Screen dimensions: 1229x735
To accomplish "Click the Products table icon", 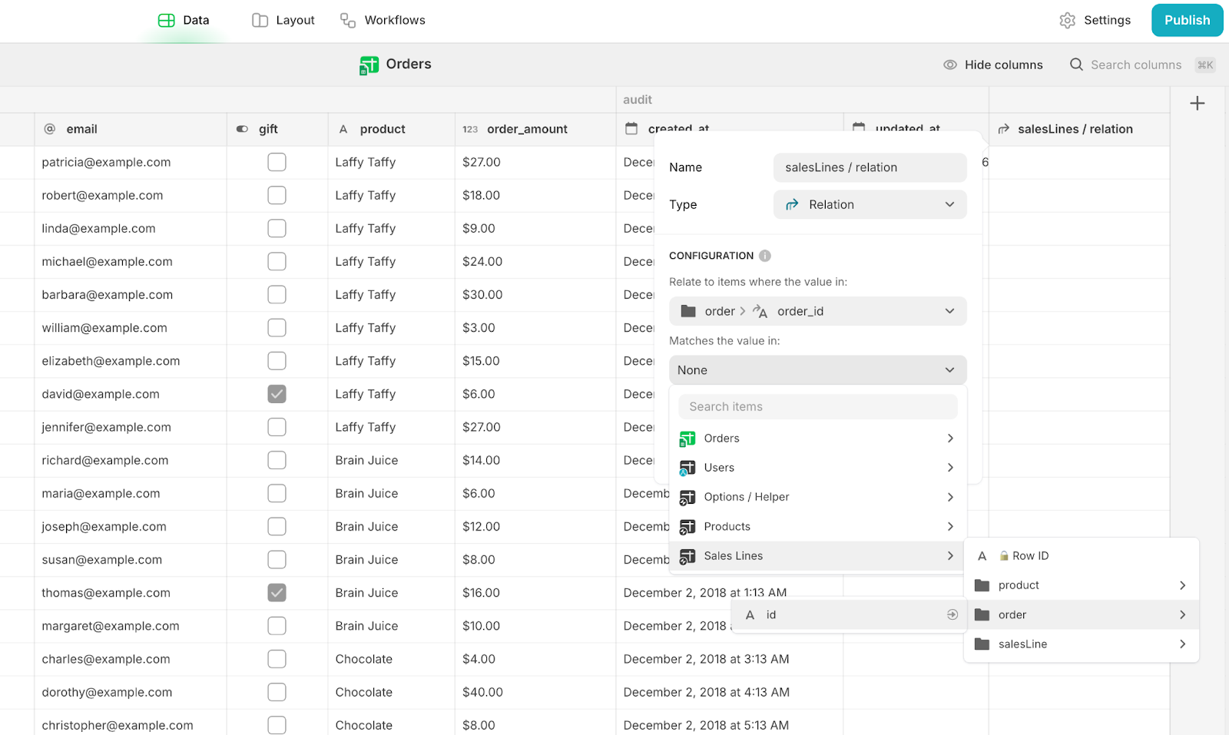I will tap(687, 527).
